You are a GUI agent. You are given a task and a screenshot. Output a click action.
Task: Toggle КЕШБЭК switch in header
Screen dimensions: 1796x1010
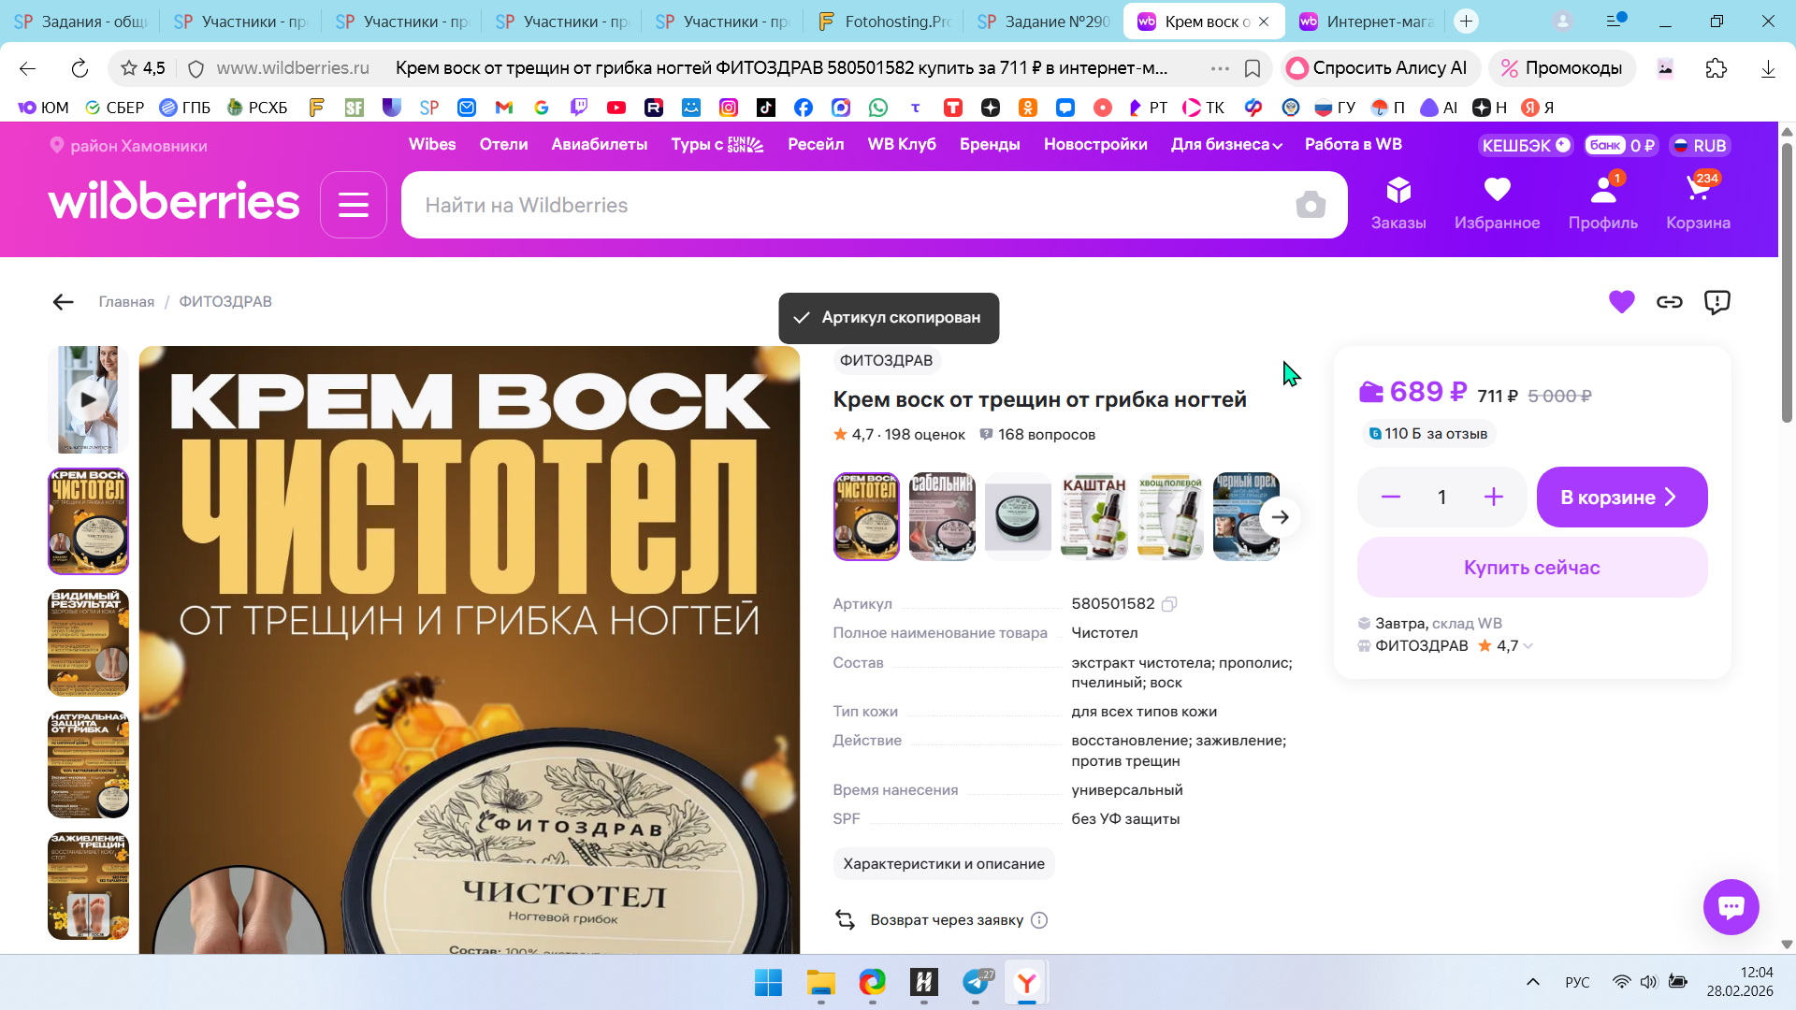[1526, 145]
